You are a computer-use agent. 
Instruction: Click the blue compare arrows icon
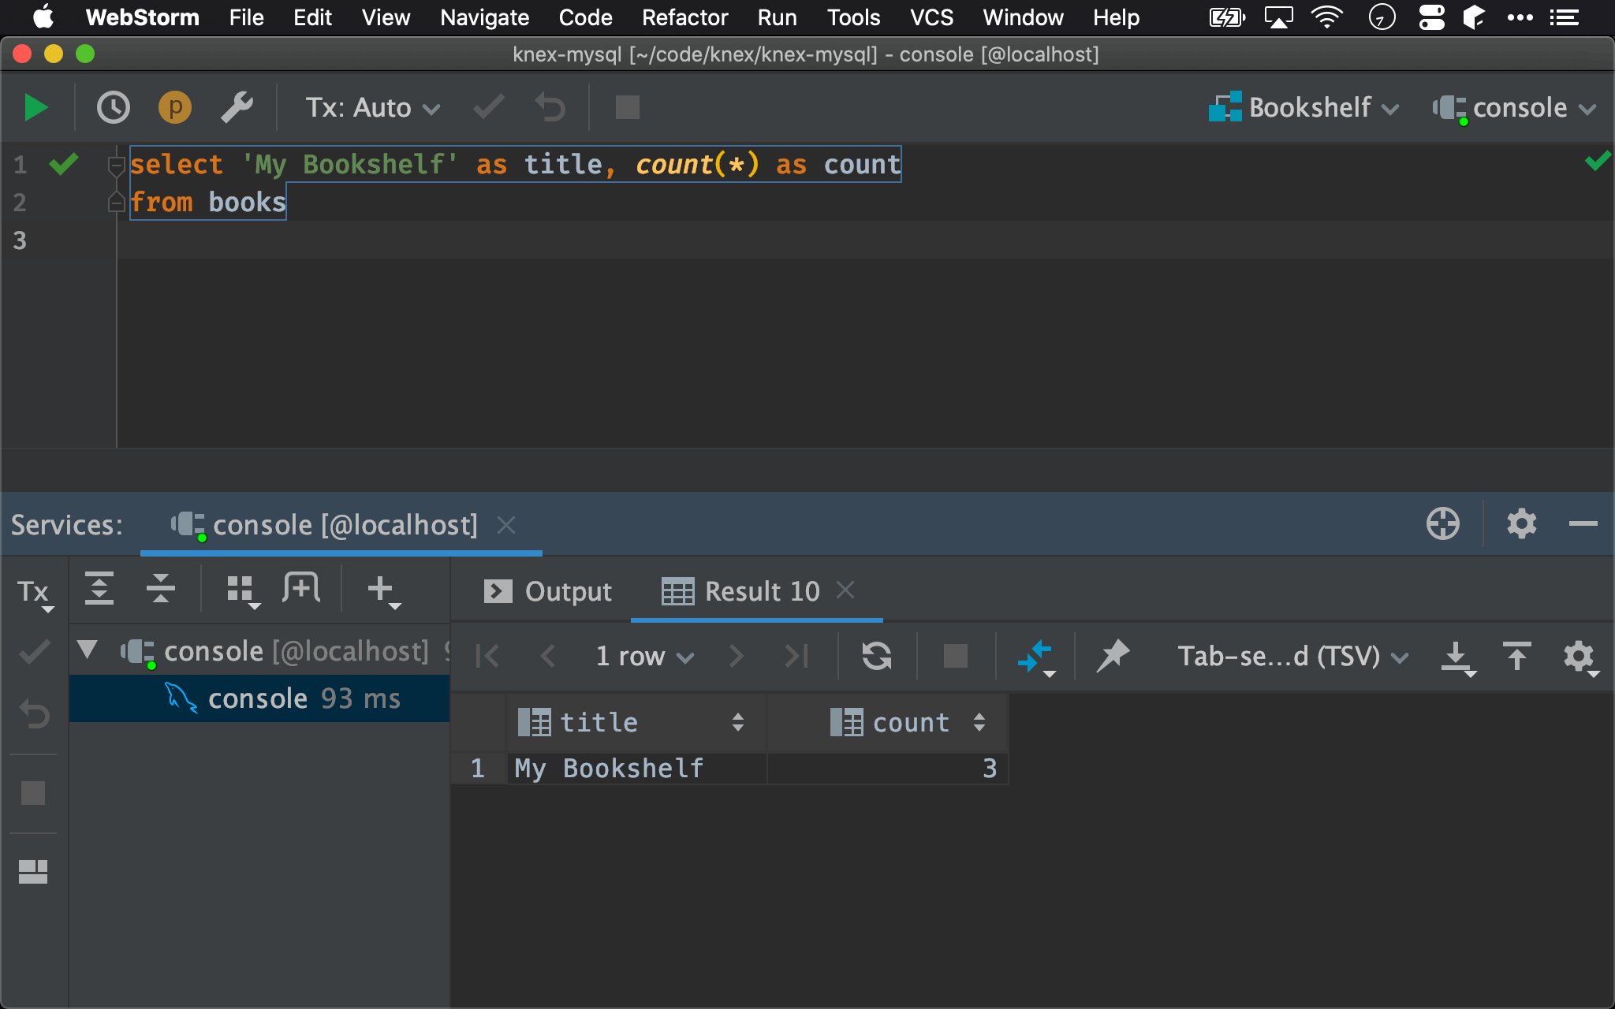(x=1036, y=657)
